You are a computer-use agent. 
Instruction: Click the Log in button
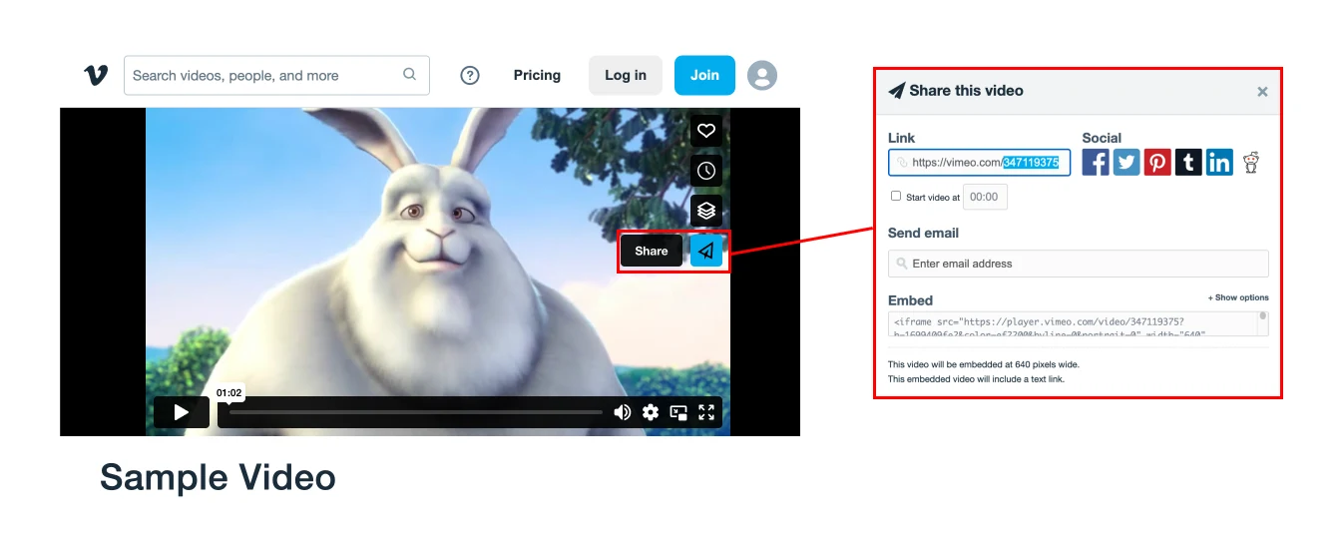[626, 75]
